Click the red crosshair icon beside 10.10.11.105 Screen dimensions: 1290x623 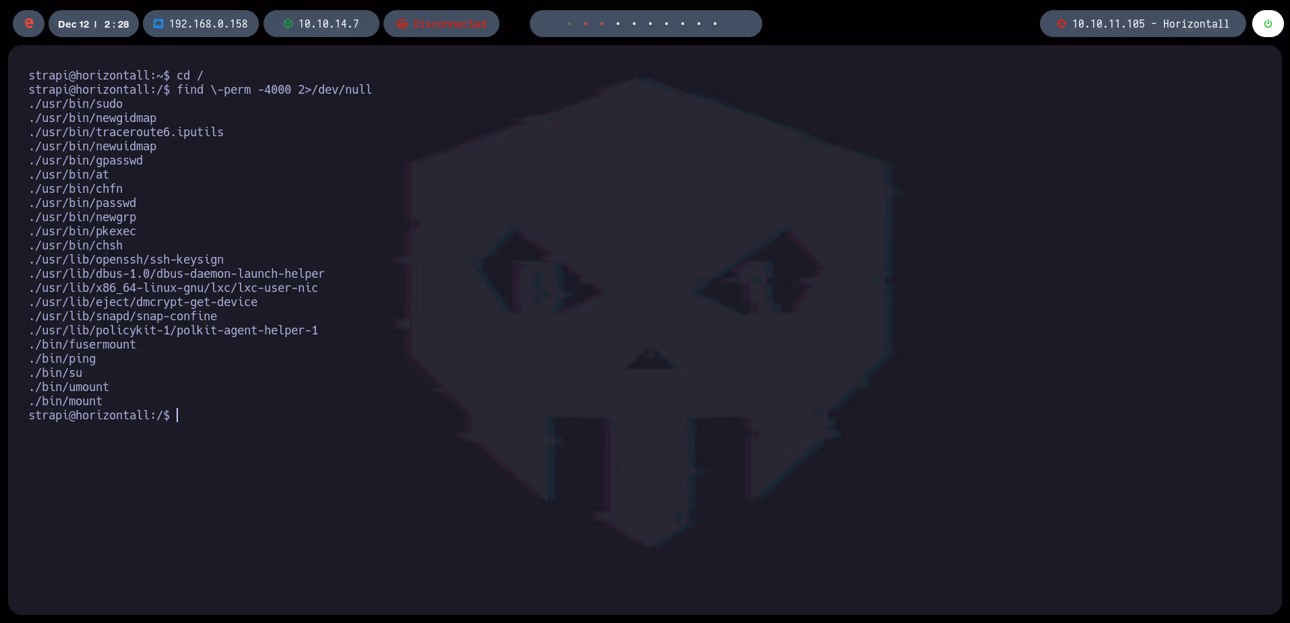coord(1062,23)
